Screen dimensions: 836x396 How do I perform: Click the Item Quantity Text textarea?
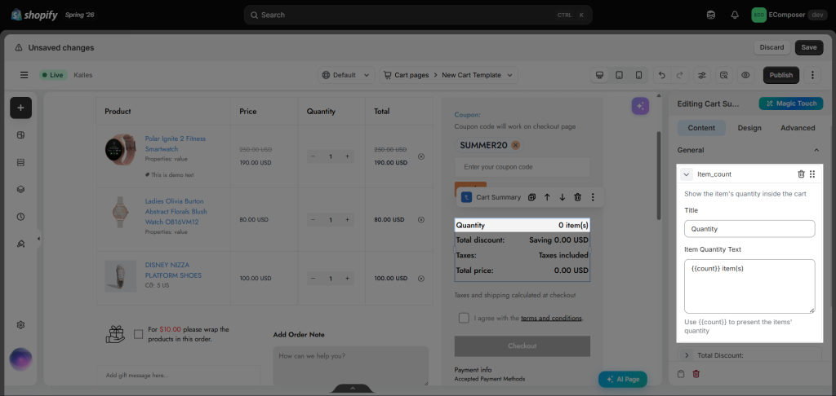click(749, 286)
